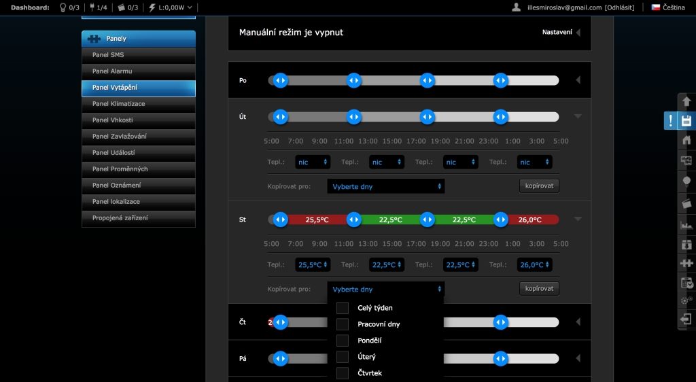Open the gears settings icon in right sidebar
Image resolution: width=696 pixels, height=382 pixels.
pyautogui.click(x=686, y=300)
